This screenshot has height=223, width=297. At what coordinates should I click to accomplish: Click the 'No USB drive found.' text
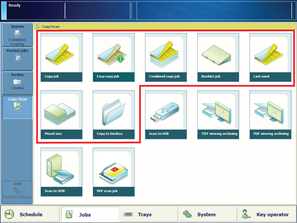(x=17, y=197)
